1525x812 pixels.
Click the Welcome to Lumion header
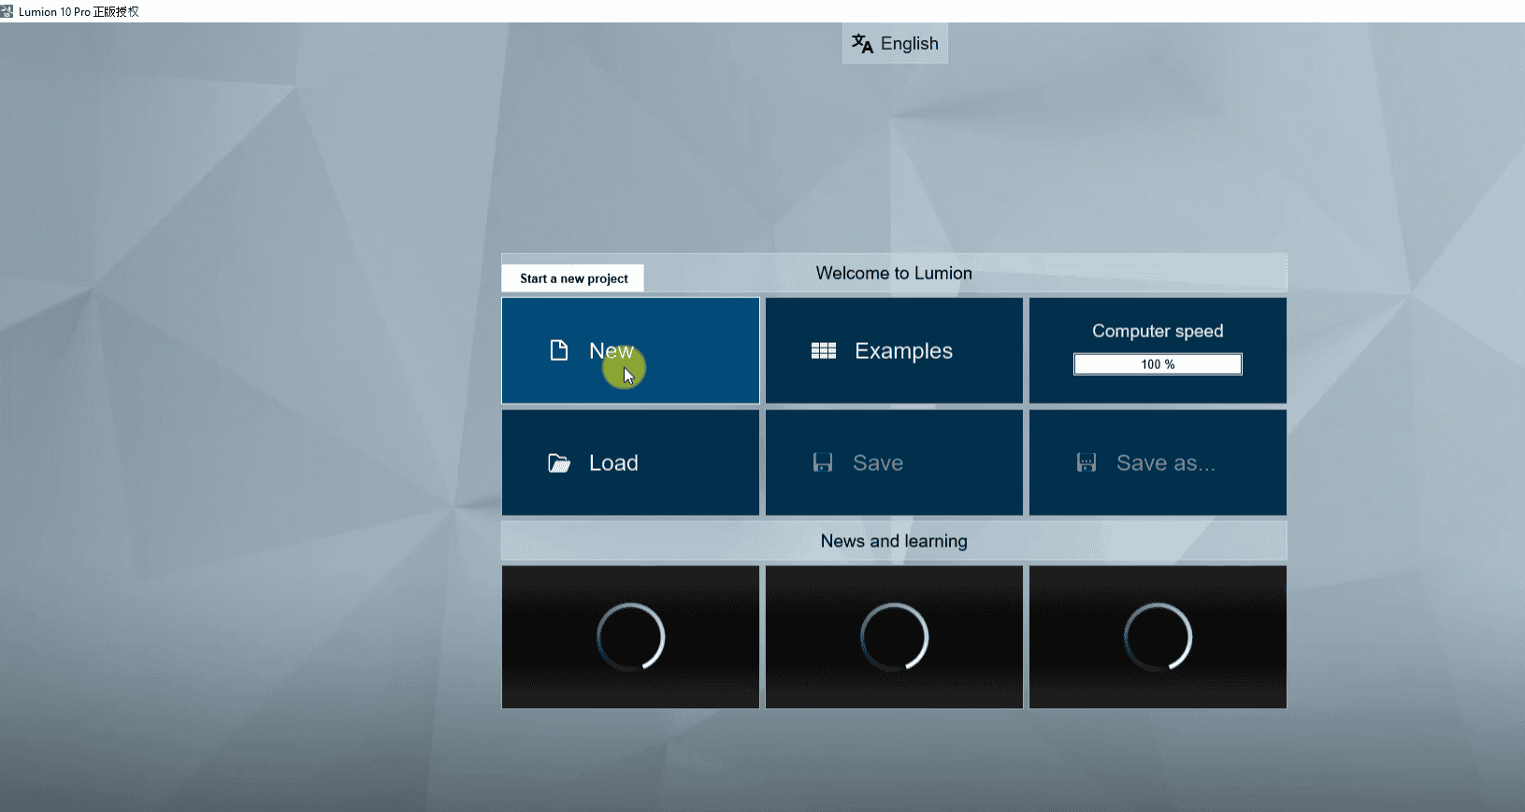[894, 273]
